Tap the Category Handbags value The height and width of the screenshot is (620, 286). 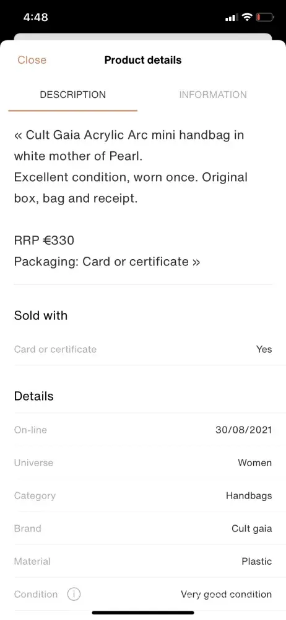click(x=249, y=495)
